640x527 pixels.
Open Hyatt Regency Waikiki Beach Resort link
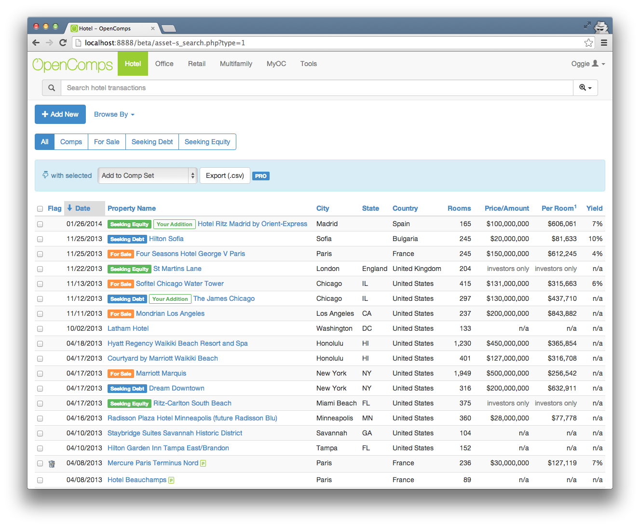click(177, 344)
